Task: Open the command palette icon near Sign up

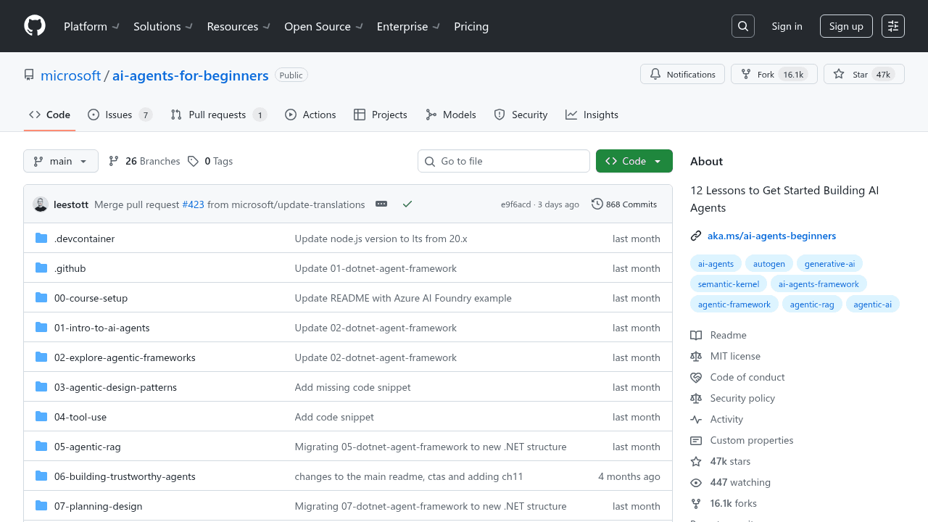Action: click(x=892, y=26)
